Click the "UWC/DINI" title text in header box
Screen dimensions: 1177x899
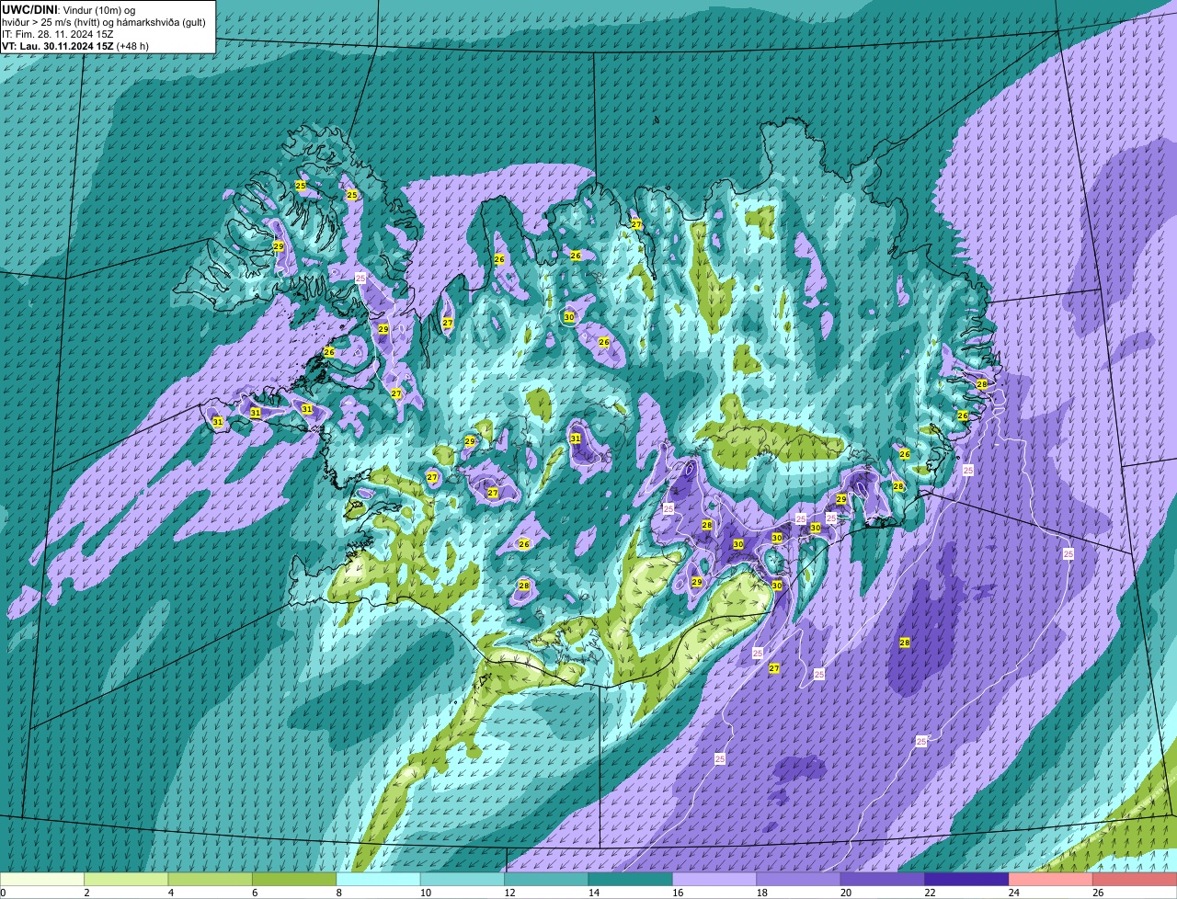coord(30,9)
